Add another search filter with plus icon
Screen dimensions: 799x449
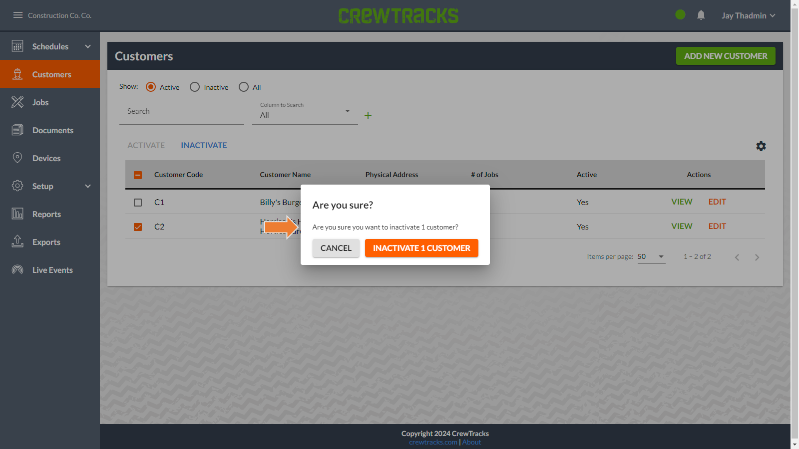pos(368,116)
